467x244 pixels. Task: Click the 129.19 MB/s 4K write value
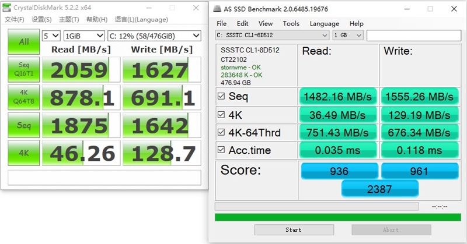(x=420, y=115)
